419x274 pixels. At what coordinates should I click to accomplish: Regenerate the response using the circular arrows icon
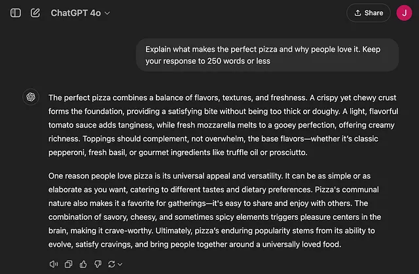click(111, 264)
